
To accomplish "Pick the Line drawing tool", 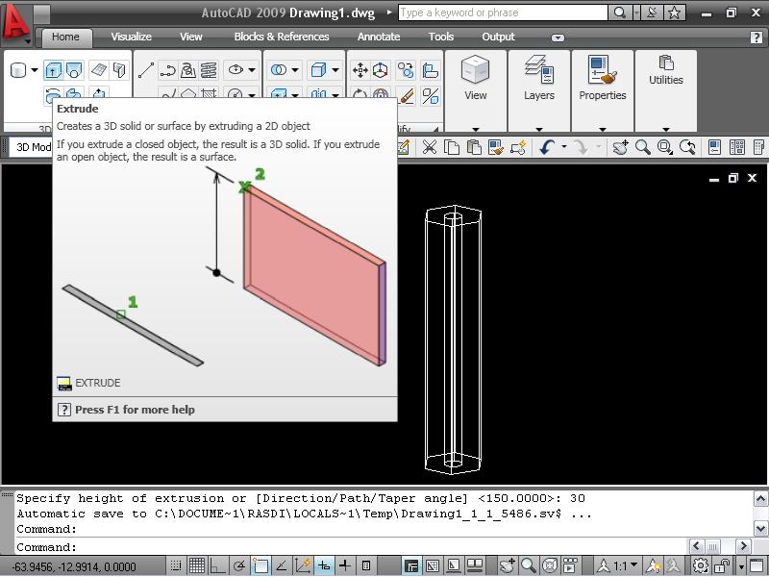I will tap(146, 70).
